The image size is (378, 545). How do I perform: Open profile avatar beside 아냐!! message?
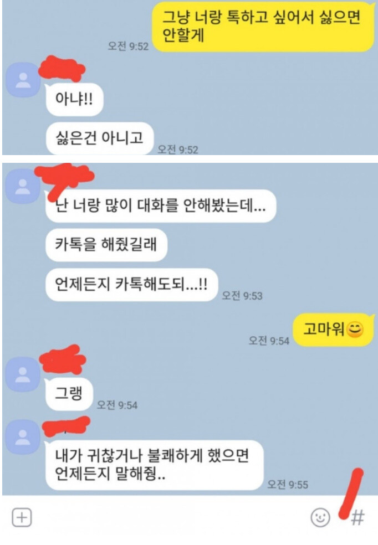point(23,80)
